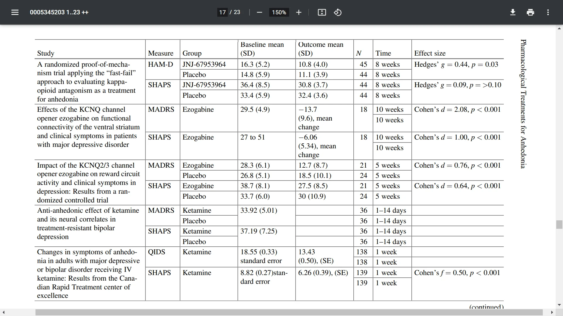
Task: Click the '27 to 51' baseline cell
Action: 252,137
